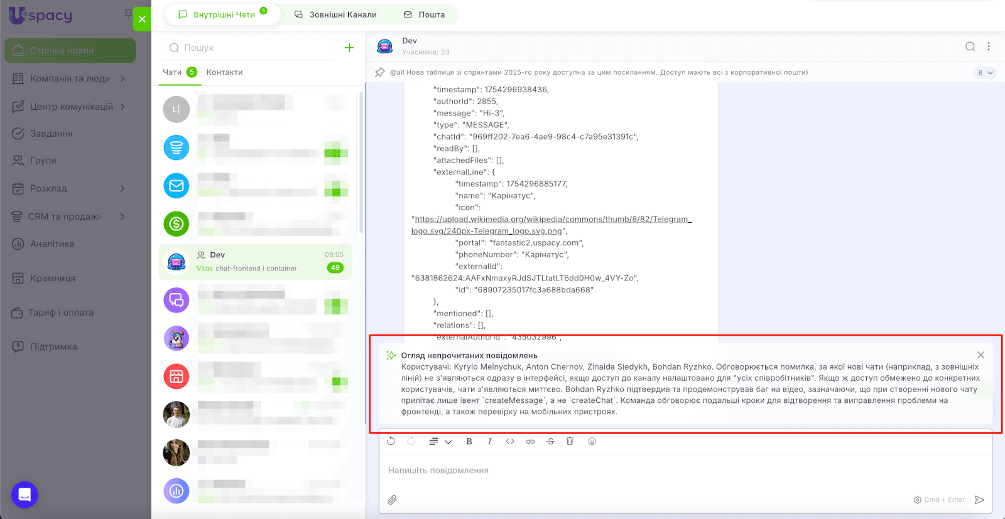Open CRM та продажі in the sidebar

56,217
